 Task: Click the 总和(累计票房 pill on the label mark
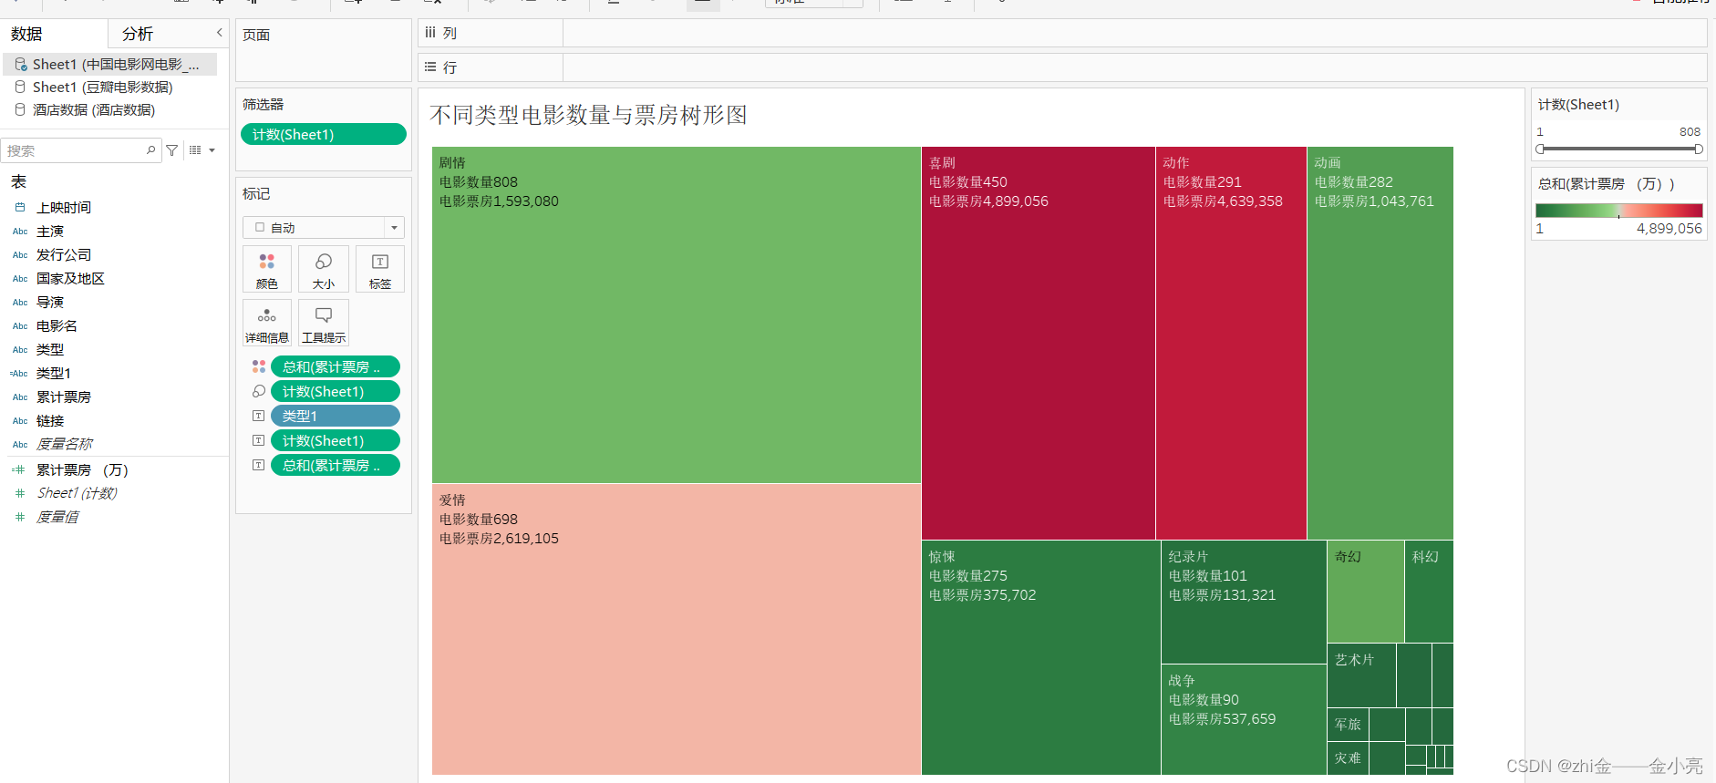pos(336,465)
